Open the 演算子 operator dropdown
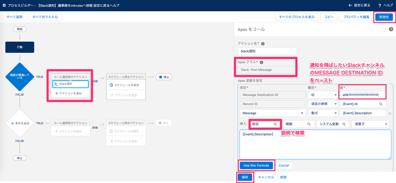 (370, 124)
